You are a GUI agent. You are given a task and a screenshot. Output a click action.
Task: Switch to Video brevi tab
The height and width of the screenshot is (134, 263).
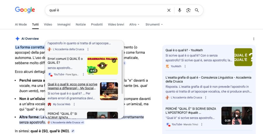click(x=116, y=24)
